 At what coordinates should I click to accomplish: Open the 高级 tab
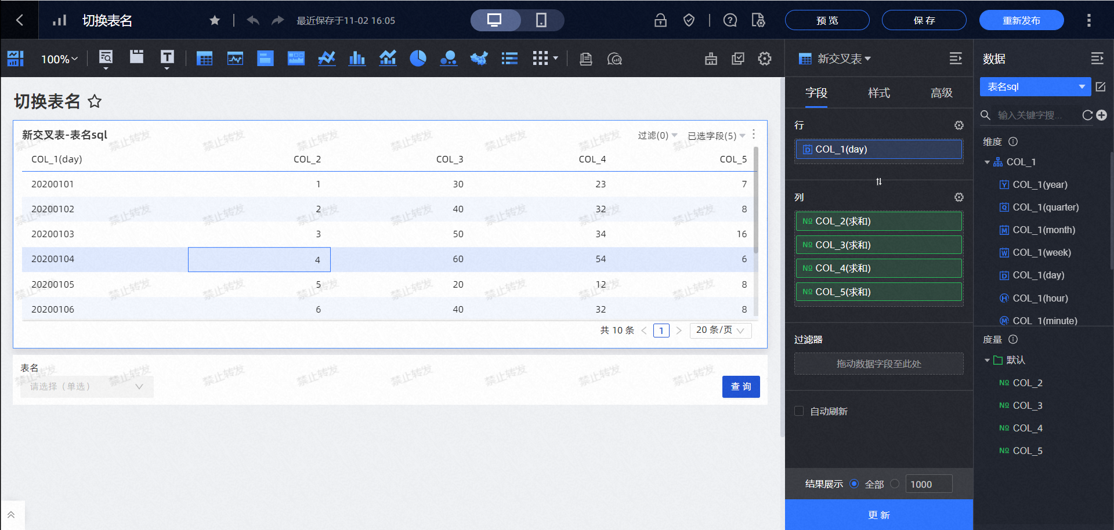[x=941, y=93]
